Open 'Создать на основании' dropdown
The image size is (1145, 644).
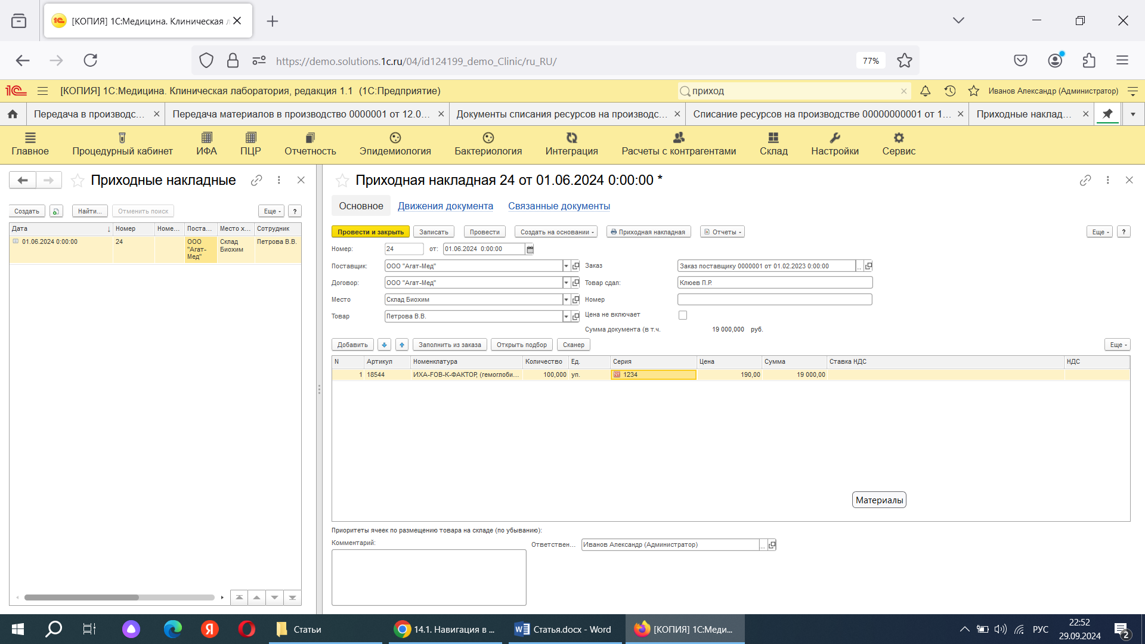[556, 232]
